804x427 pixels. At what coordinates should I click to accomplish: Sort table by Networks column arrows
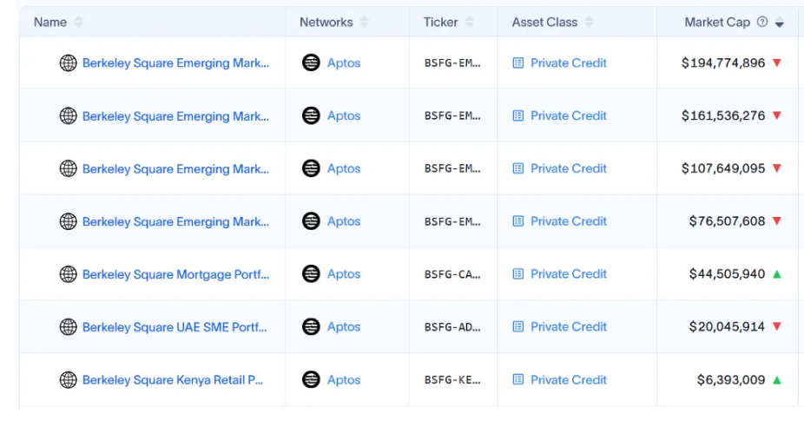(x=364, y=23)
